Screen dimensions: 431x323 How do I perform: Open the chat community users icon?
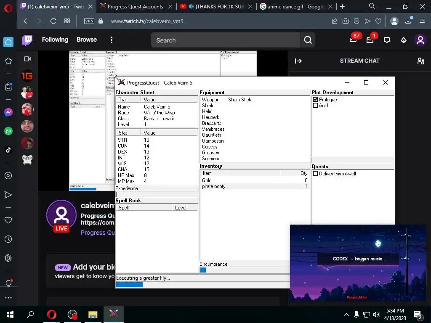420,61
